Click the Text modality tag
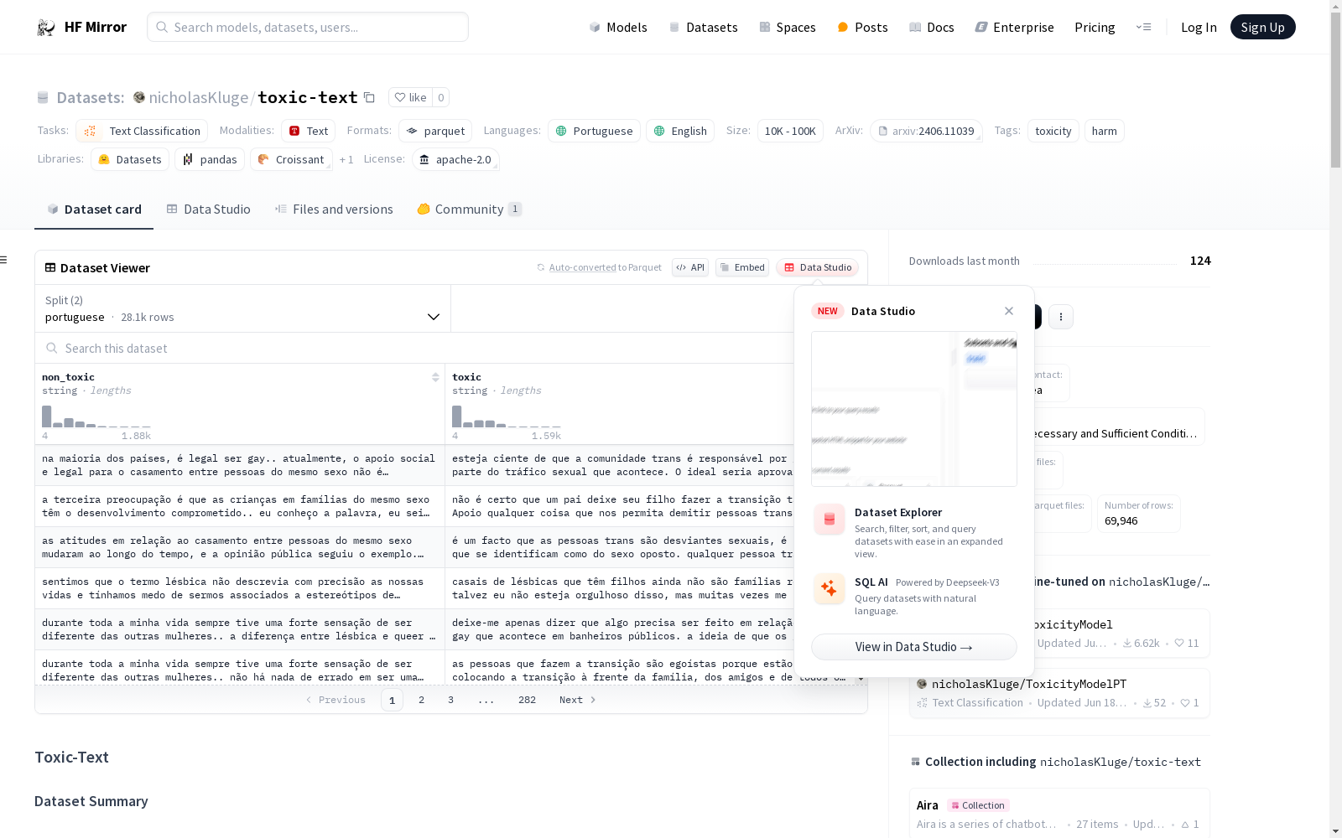The image size is (1342, 838). coord(309,131)
